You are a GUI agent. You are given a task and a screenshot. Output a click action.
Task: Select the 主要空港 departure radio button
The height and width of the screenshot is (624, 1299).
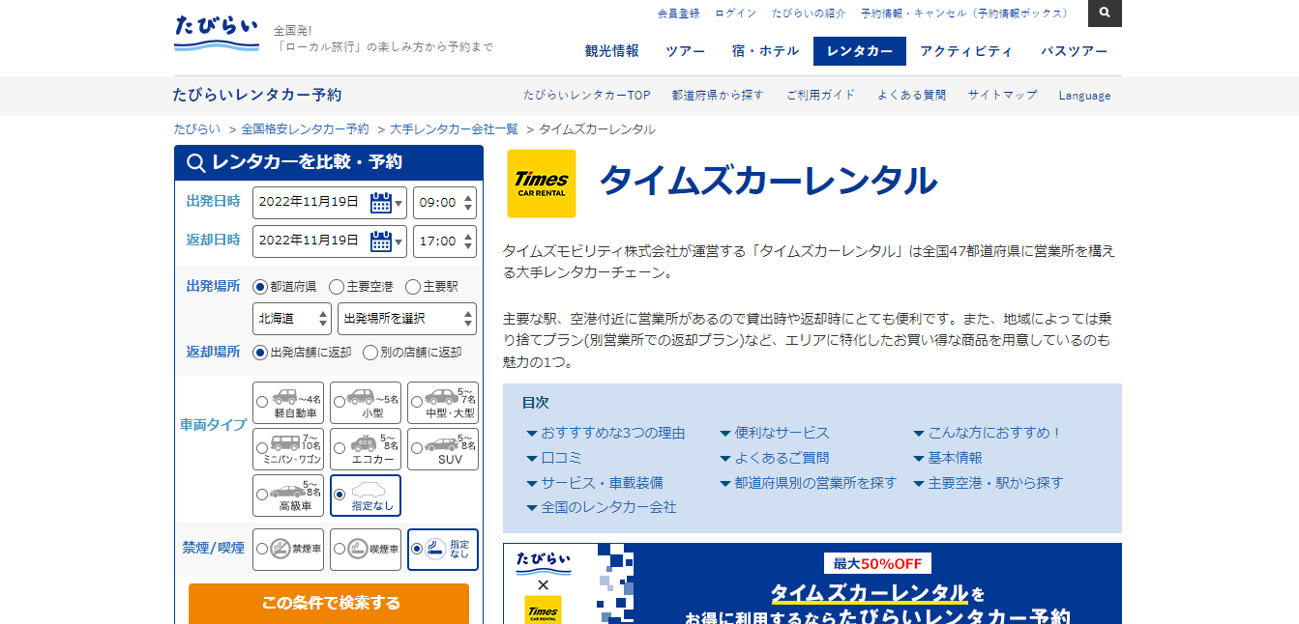click(x=337, y=287)
